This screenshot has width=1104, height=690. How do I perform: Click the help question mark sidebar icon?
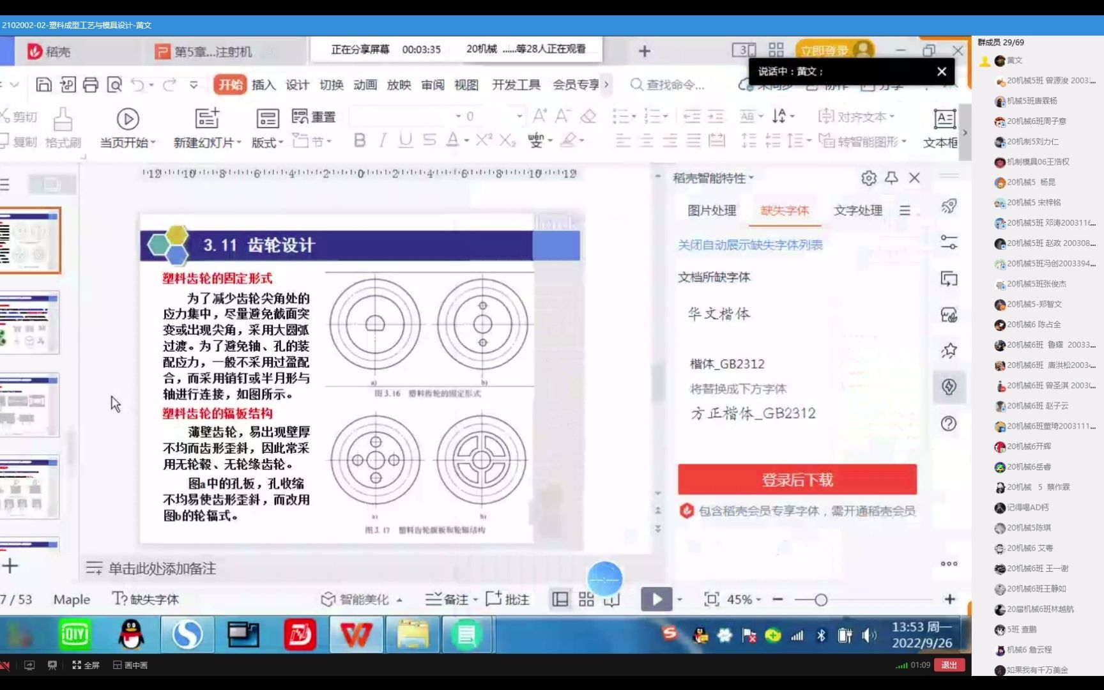[x=949, y=424]
